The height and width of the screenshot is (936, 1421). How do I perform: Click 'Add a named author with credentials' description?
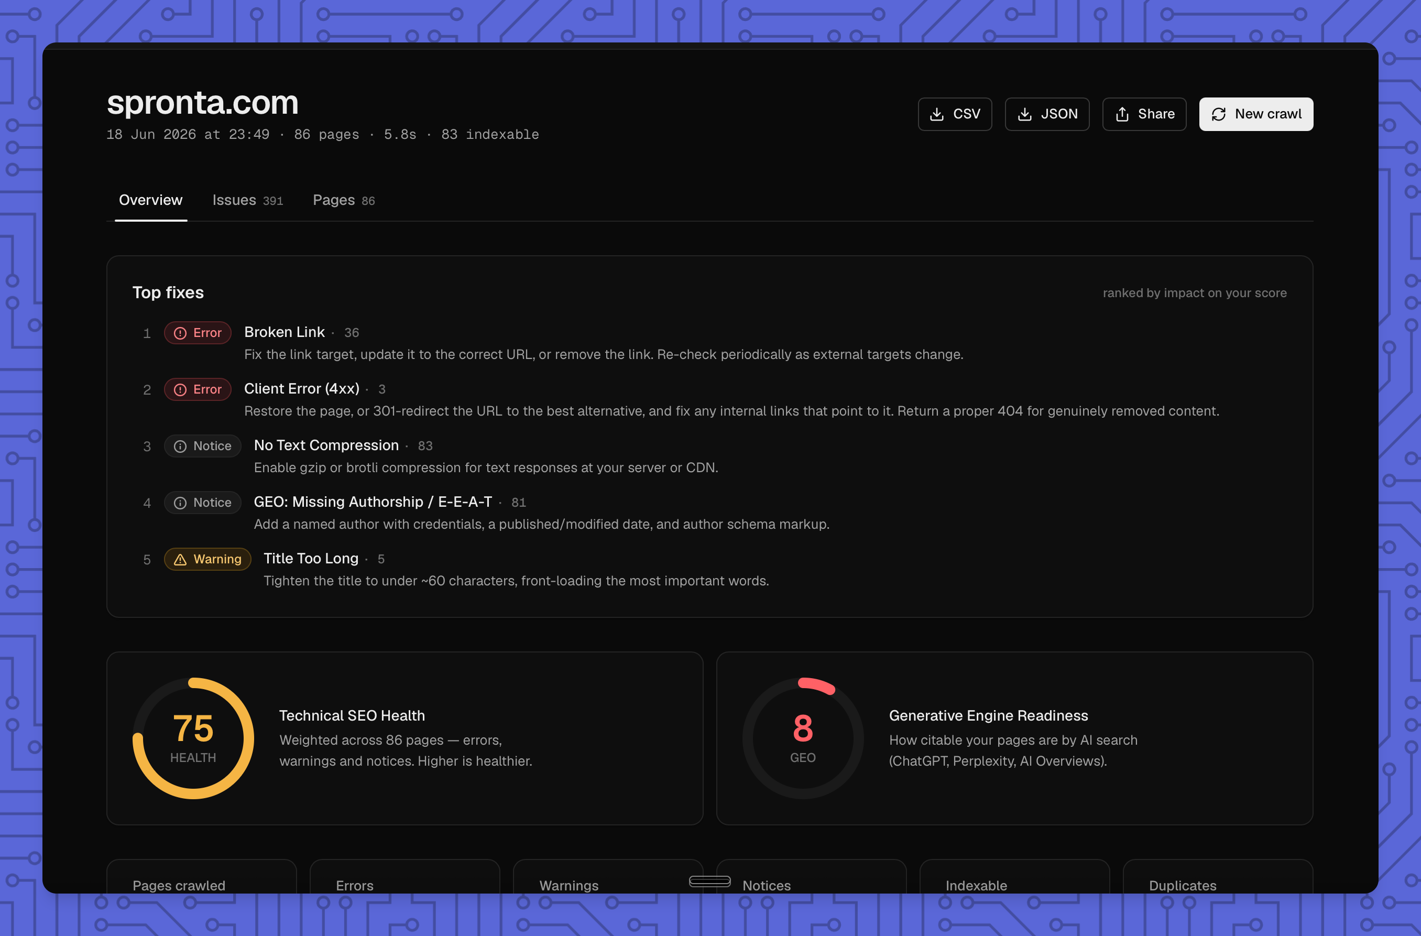(x=542, y=525)
